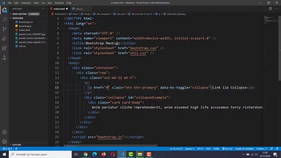The image size is (281, 158).
Task: Open the View menu
Action: tap(36, 3)
